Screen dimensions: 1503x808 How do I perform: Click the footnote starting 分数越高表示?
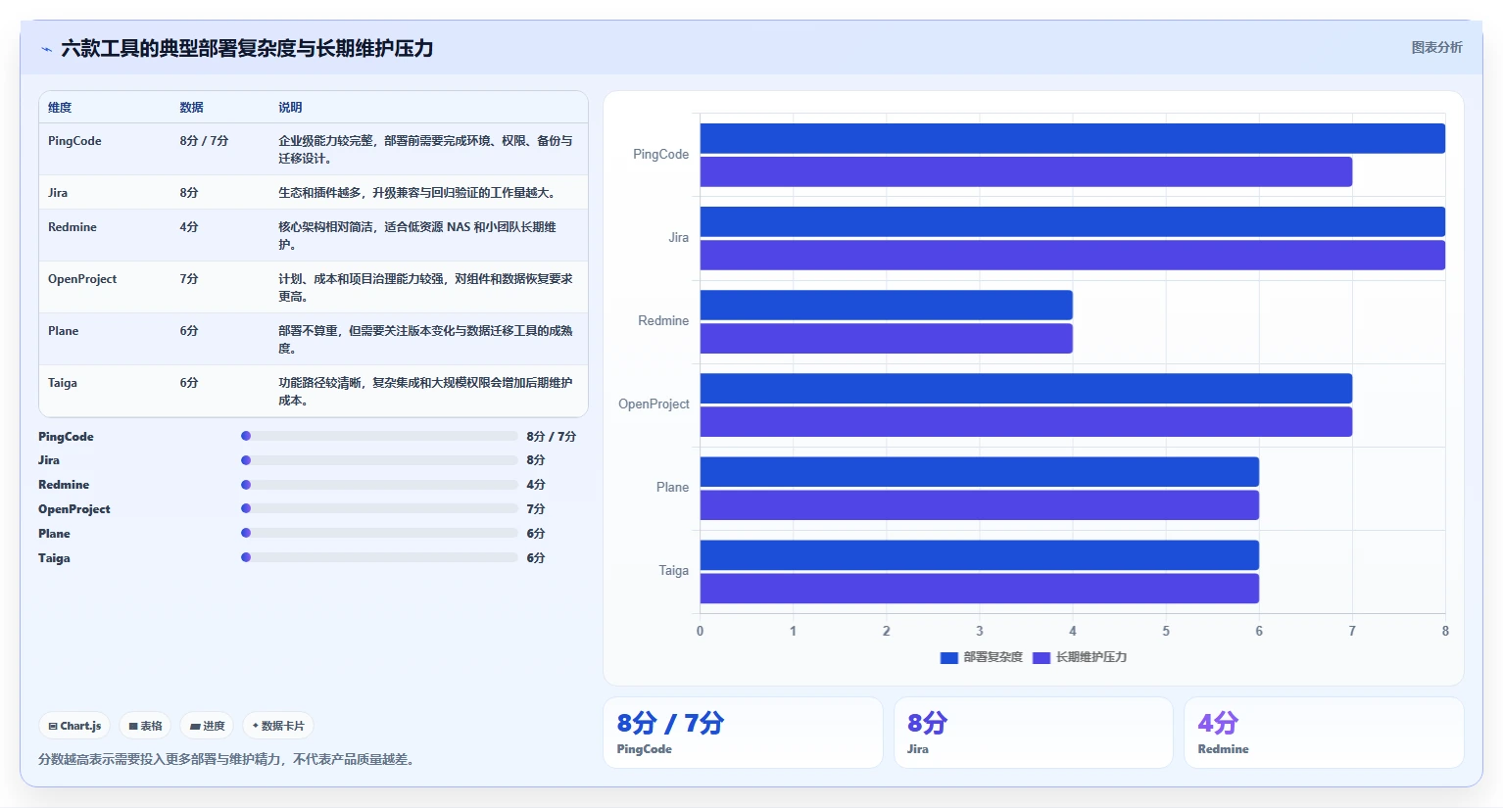click(x=226, y=759)
